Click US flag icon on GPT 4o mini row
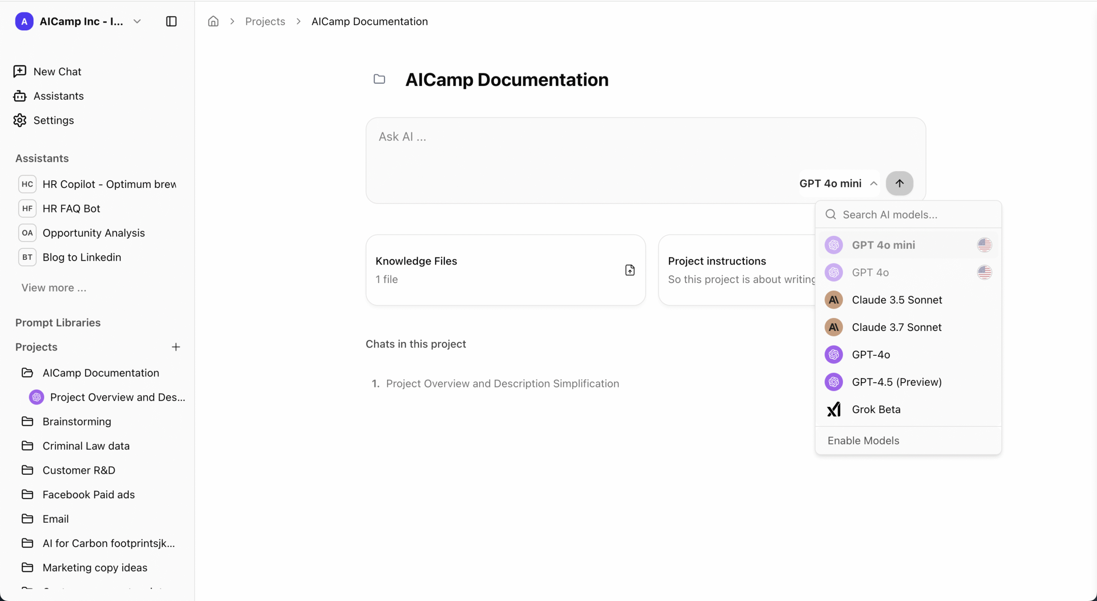 tap(984, 245)
